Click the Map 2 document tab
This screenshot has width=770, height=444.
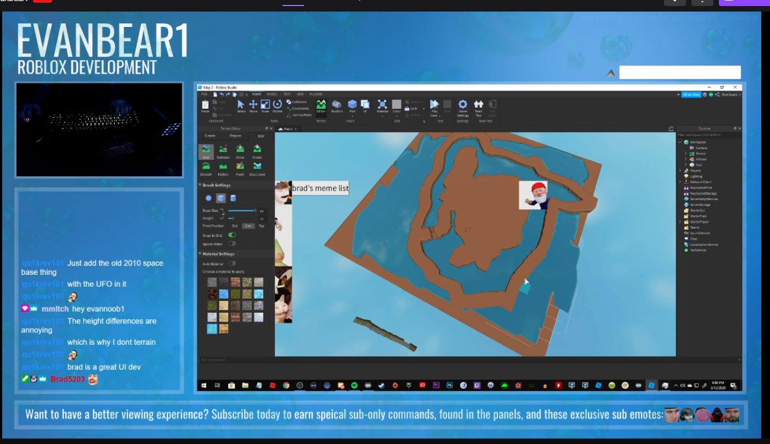[x=287, y=129]
